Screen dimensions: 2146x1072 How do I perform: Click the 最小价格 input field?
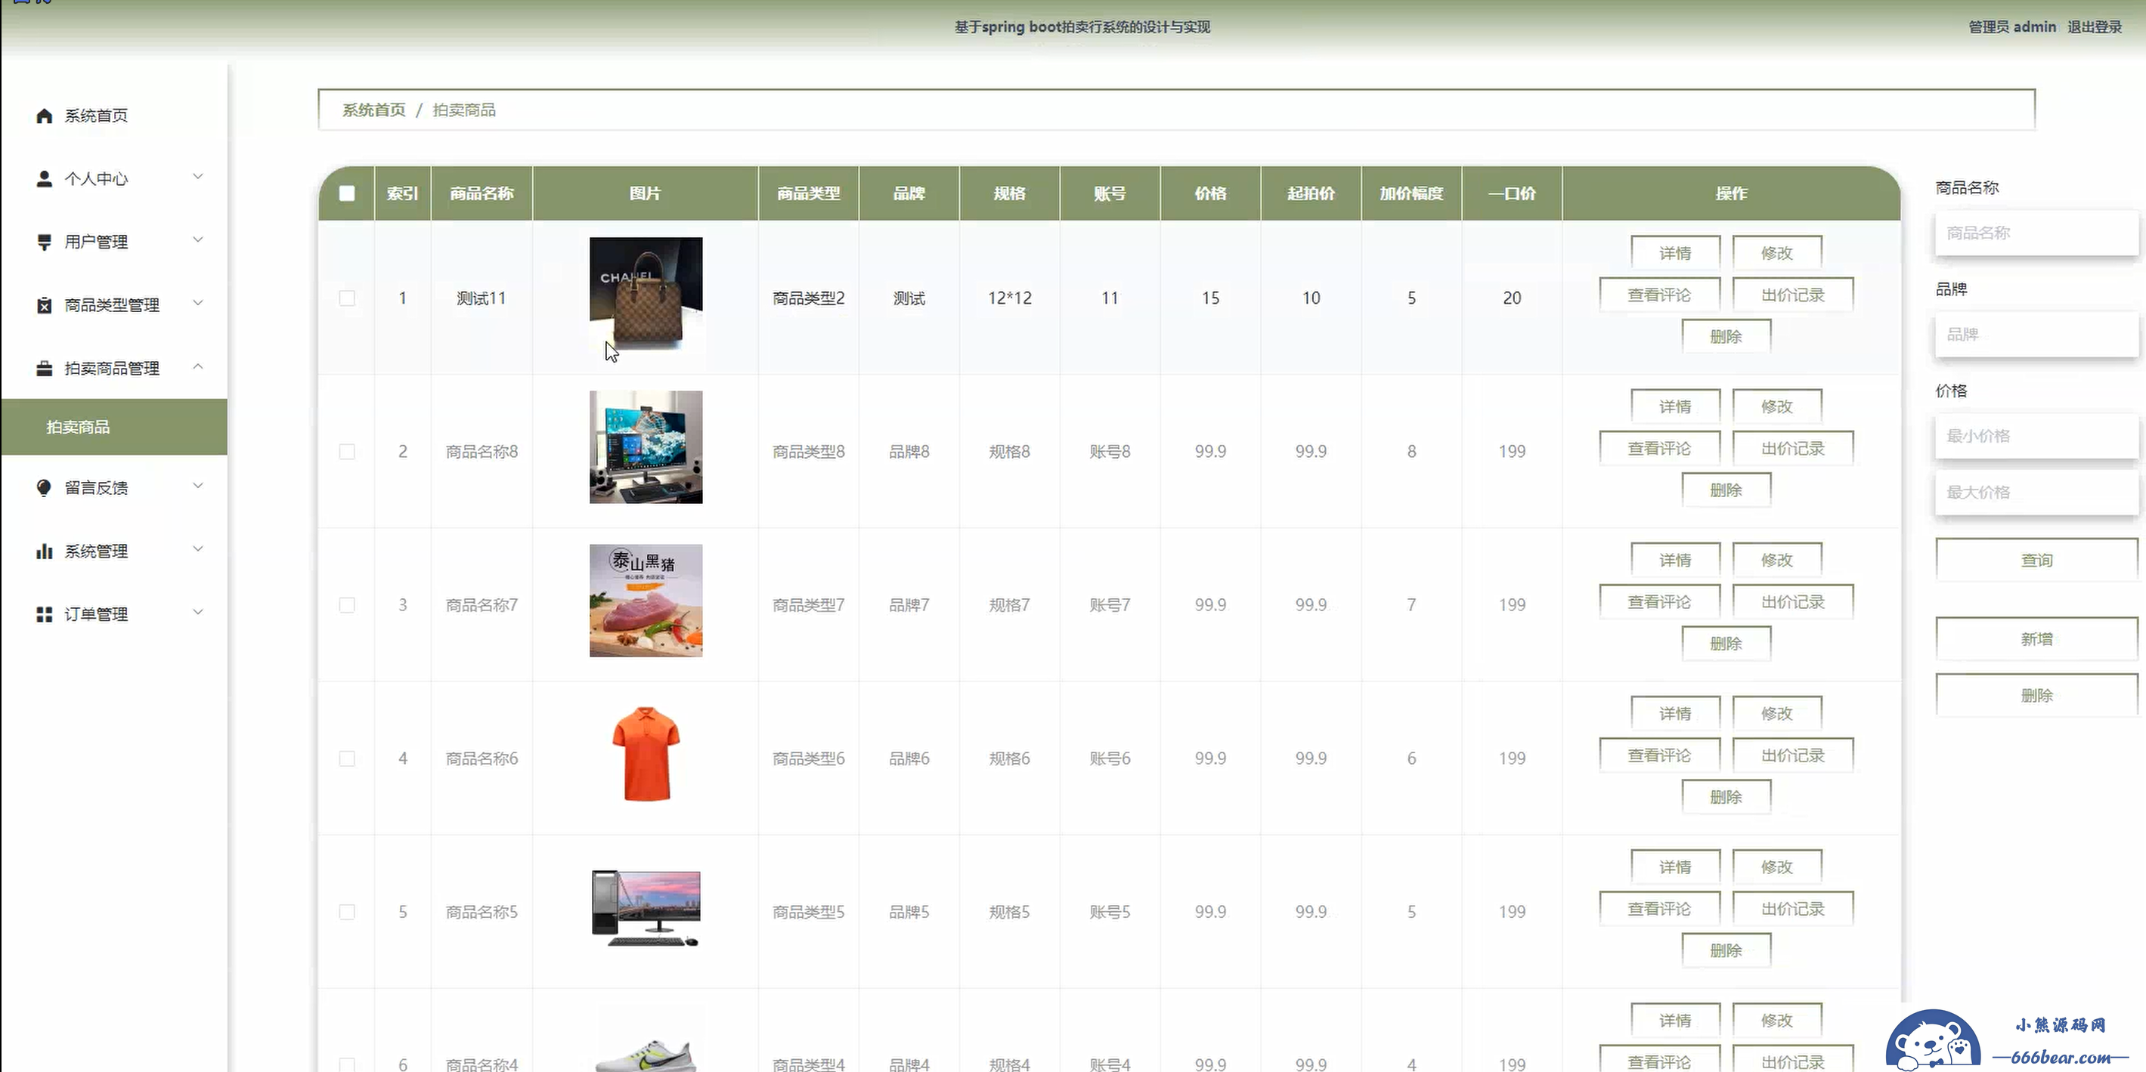[2036, 436]
